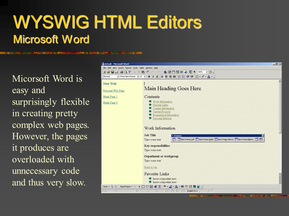The image size is (289, 216).
Task: Activate the Format Painter brush
Action: click(x=147, y=72)
